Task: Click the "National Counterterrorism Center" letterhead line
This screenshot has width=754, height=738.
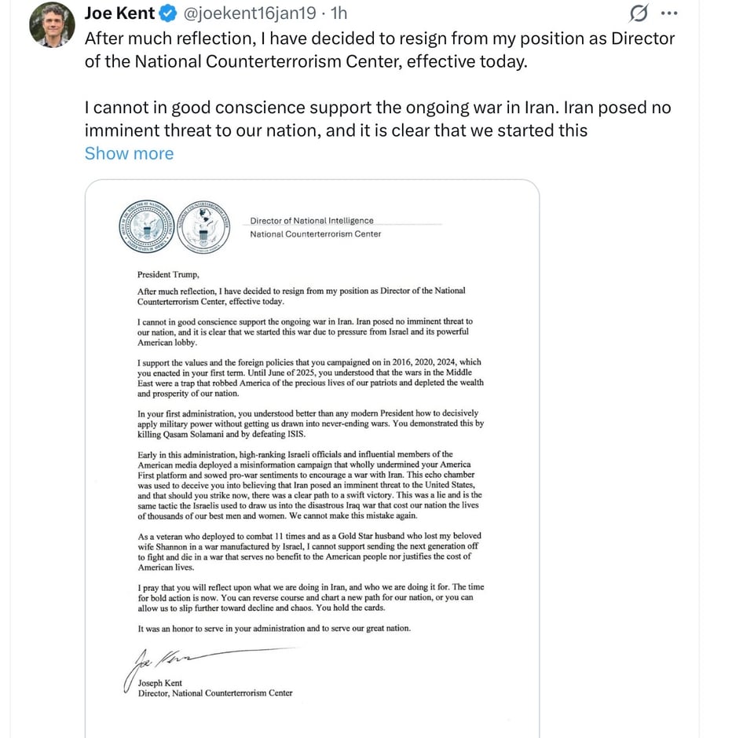Action: tap(315, 234)
